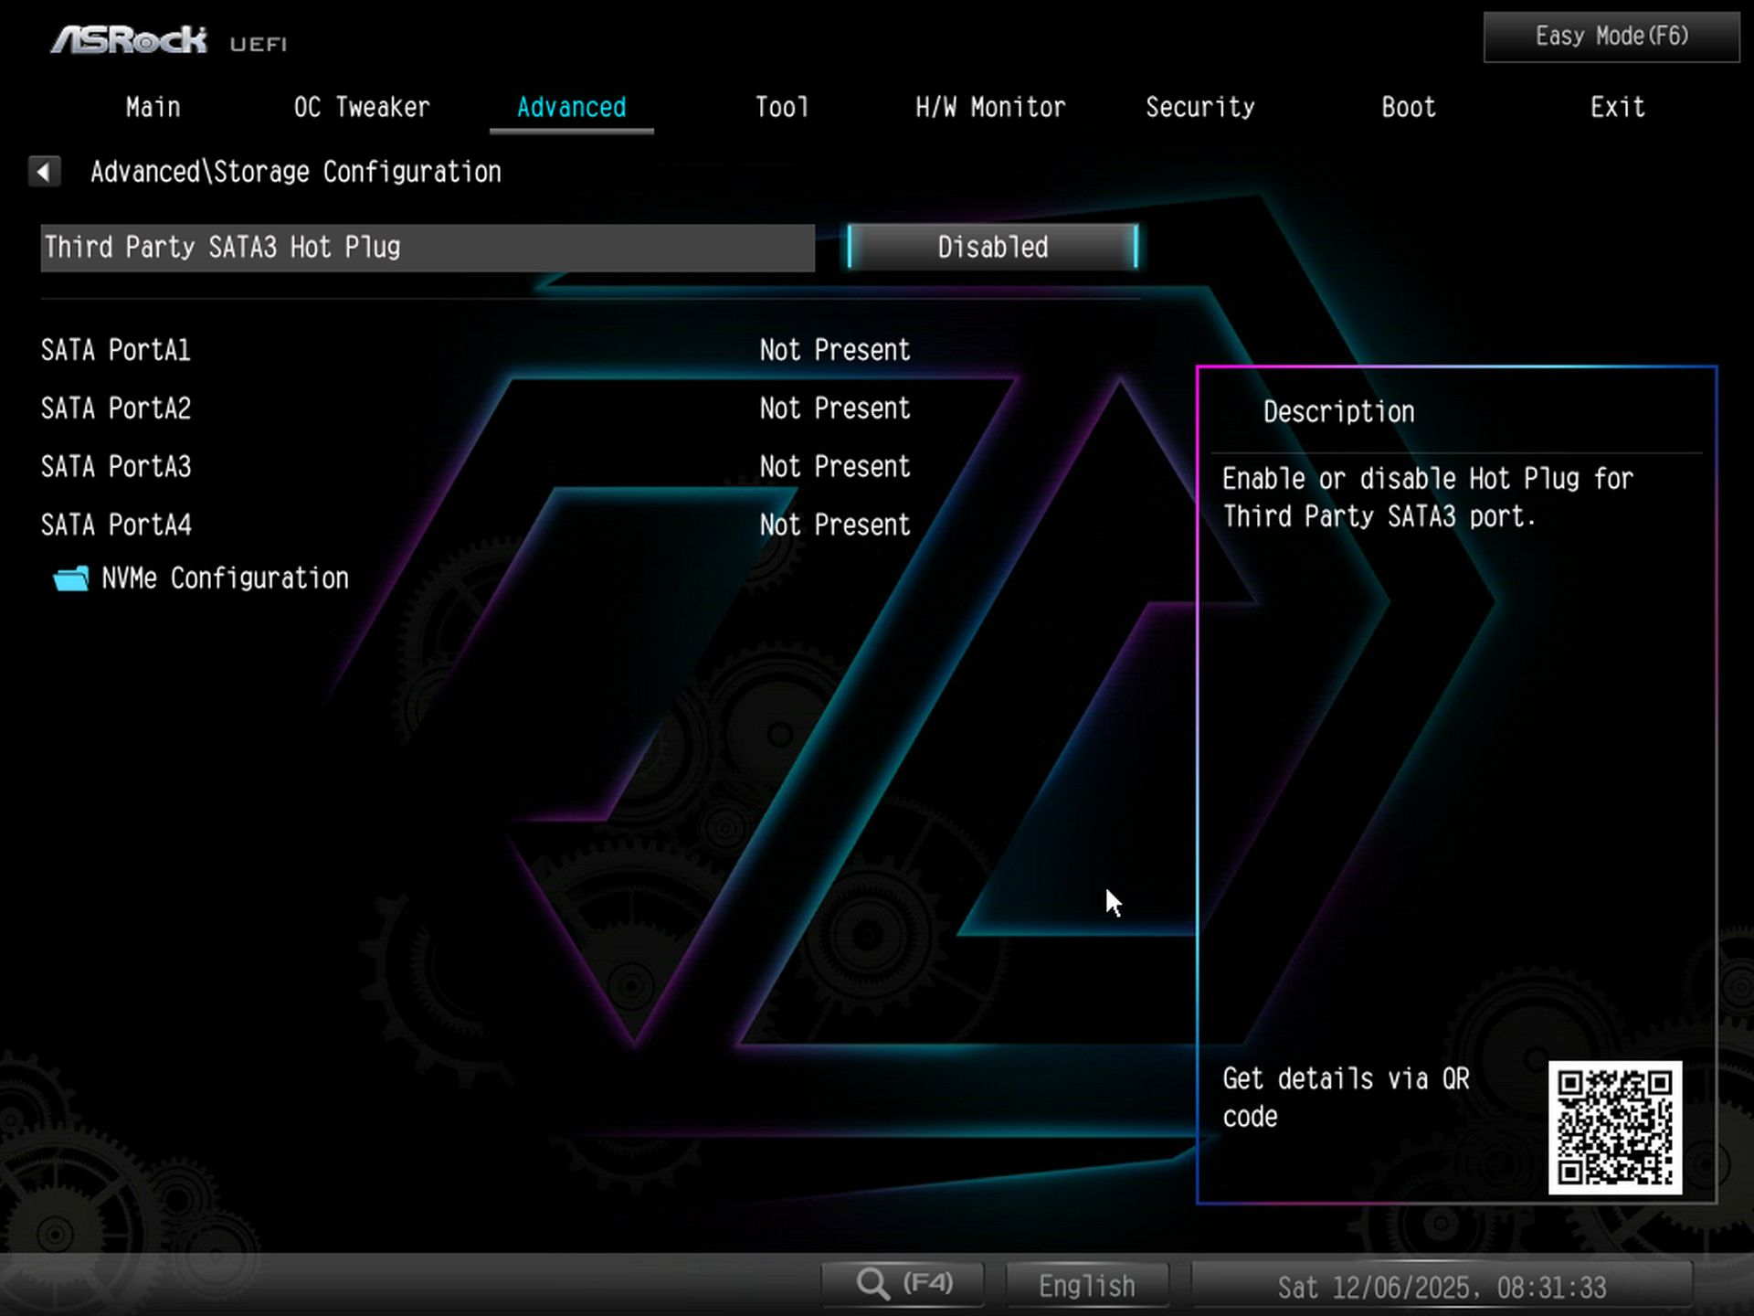Click the back arrow to leave Storage Configuration

(x=45, y=171)
